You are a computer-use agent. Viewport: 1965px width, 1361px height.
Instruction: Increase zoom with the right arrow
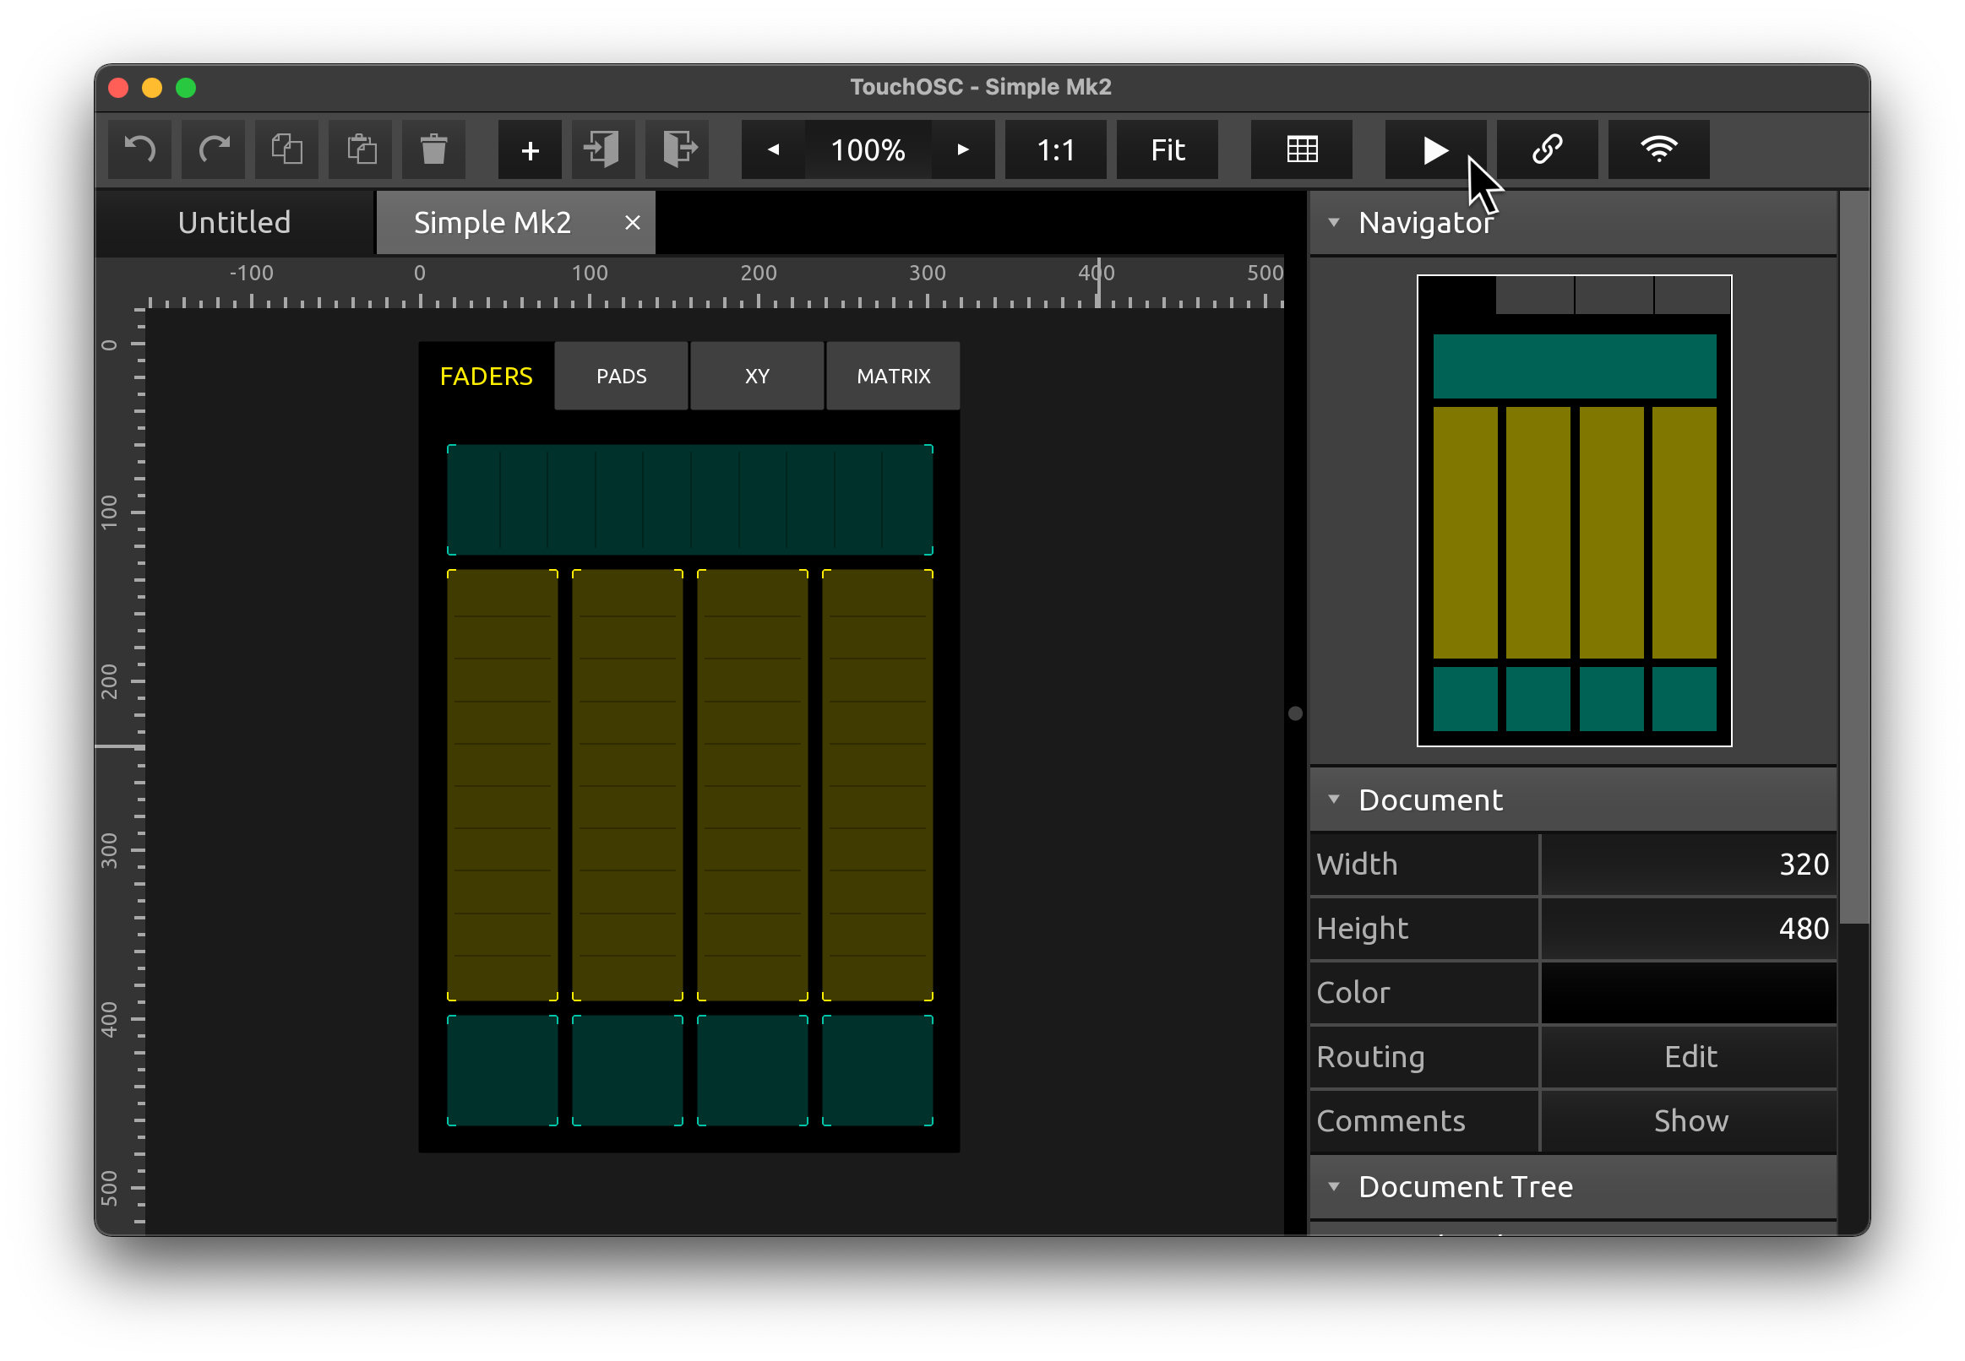point(963,149)
